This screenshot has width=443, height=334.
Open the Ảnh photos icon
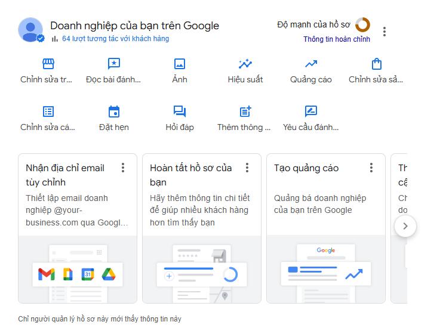coord(180,64)
